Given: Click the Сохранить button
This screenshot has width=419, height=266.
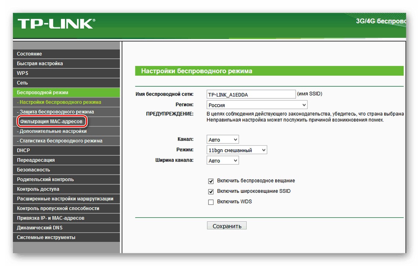Looking at the screenshot, I should [x=227, y=226].
